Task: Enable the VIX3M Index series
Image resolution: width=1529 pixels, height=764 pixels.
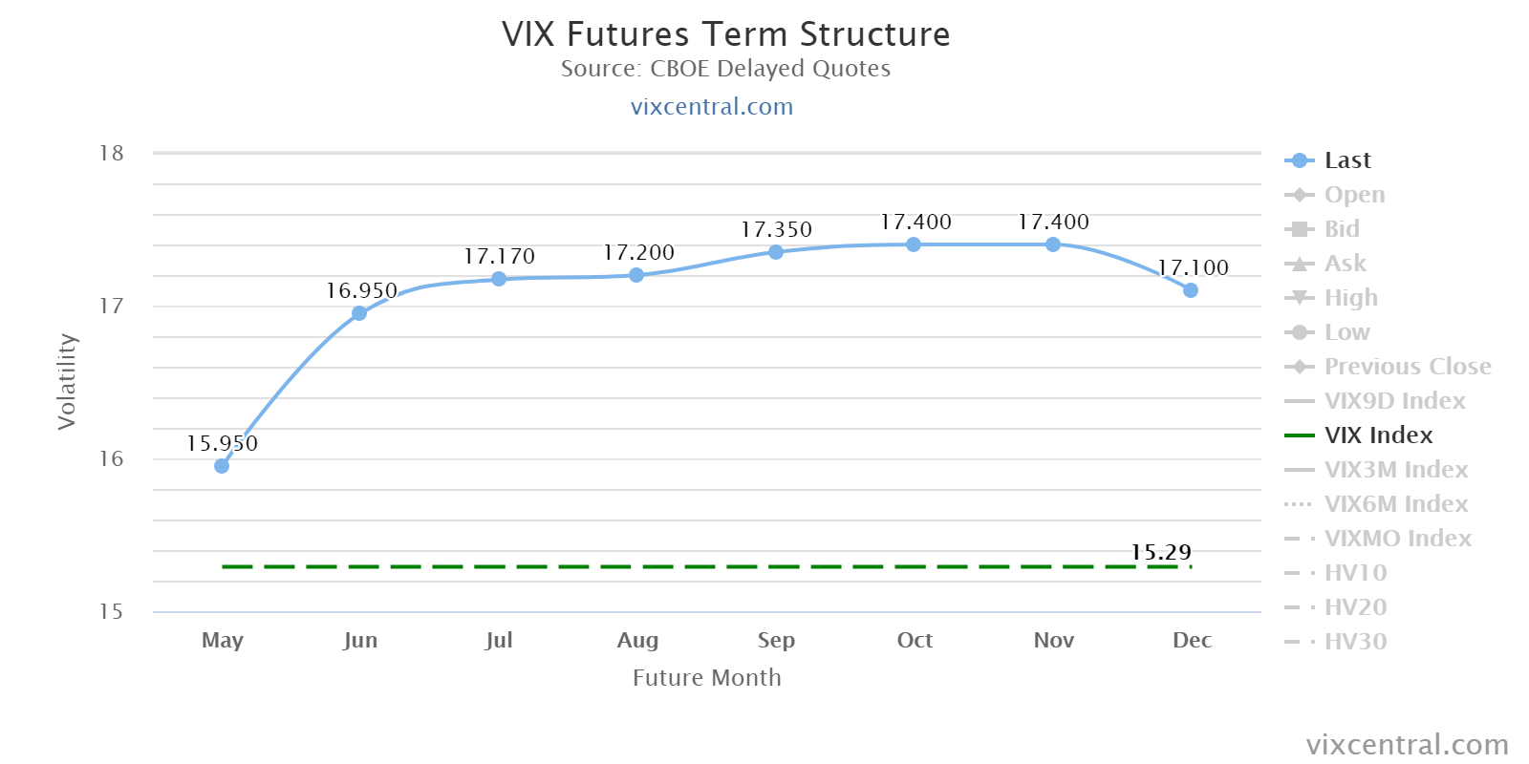Action: (1395, 470)
